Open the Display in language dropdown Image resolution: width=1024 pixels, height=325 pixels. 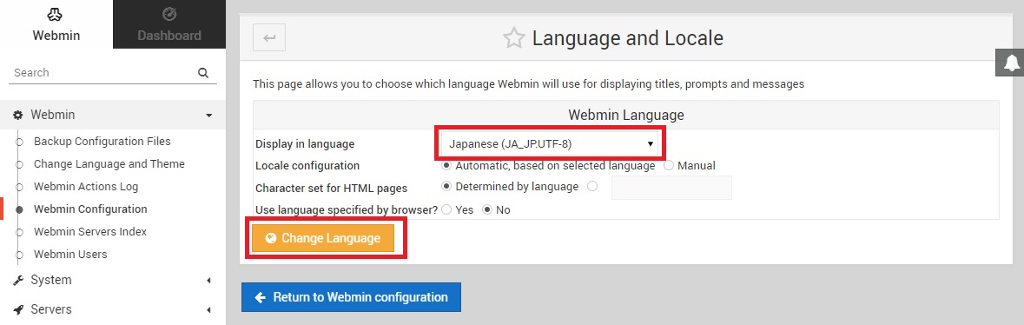pos(549,144)
